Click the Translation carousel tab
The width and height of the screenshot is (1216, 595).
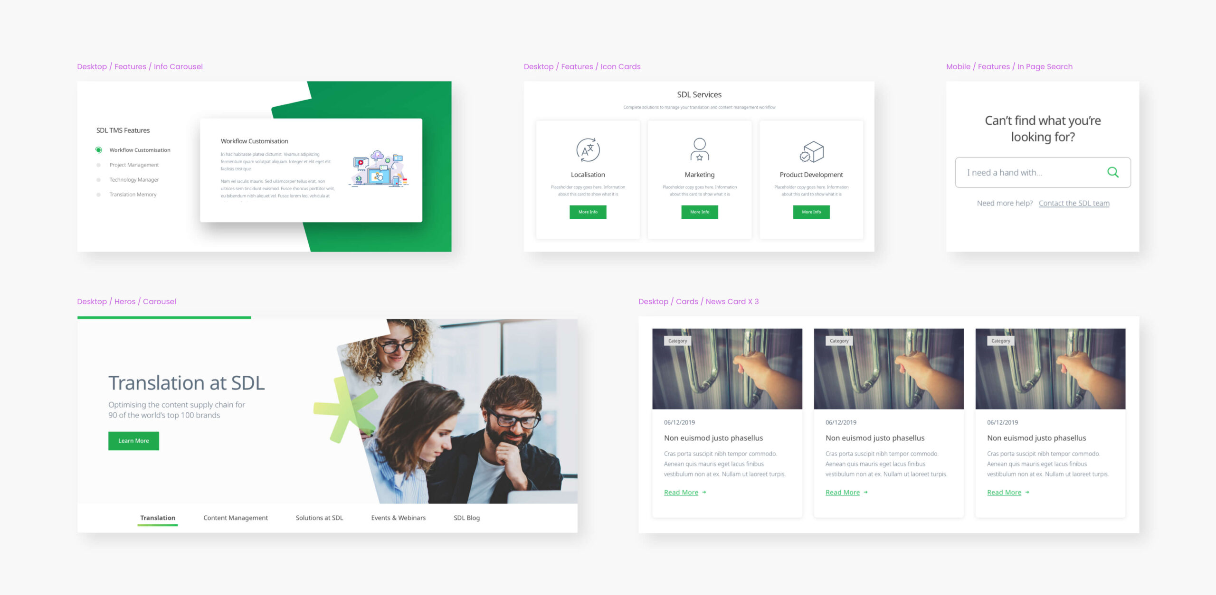157,518
